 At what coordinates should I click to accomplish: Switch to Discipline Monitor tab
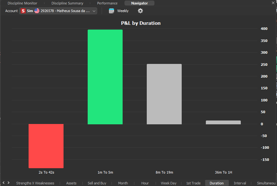(23, 3)
